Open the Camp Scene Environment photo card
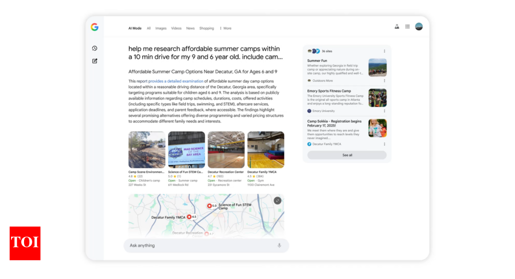 pyautogui.click(x=147, y=150)
